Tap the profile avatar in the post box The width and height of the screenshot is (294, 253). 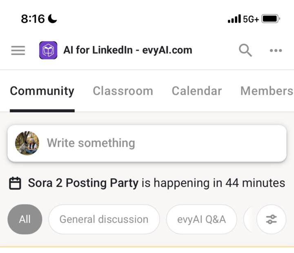[x=27, y=143]
